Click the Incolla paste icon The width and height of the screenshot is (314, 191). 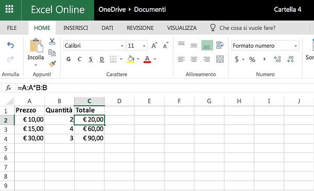pos(36,45)
